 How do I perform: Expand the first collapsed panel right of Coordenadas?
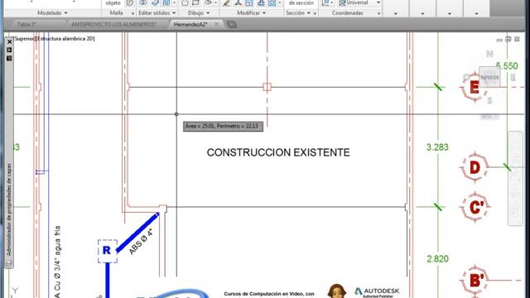396,13
